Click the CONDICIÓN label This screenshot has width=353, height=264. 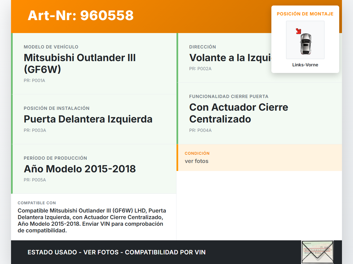coord(197,153)
